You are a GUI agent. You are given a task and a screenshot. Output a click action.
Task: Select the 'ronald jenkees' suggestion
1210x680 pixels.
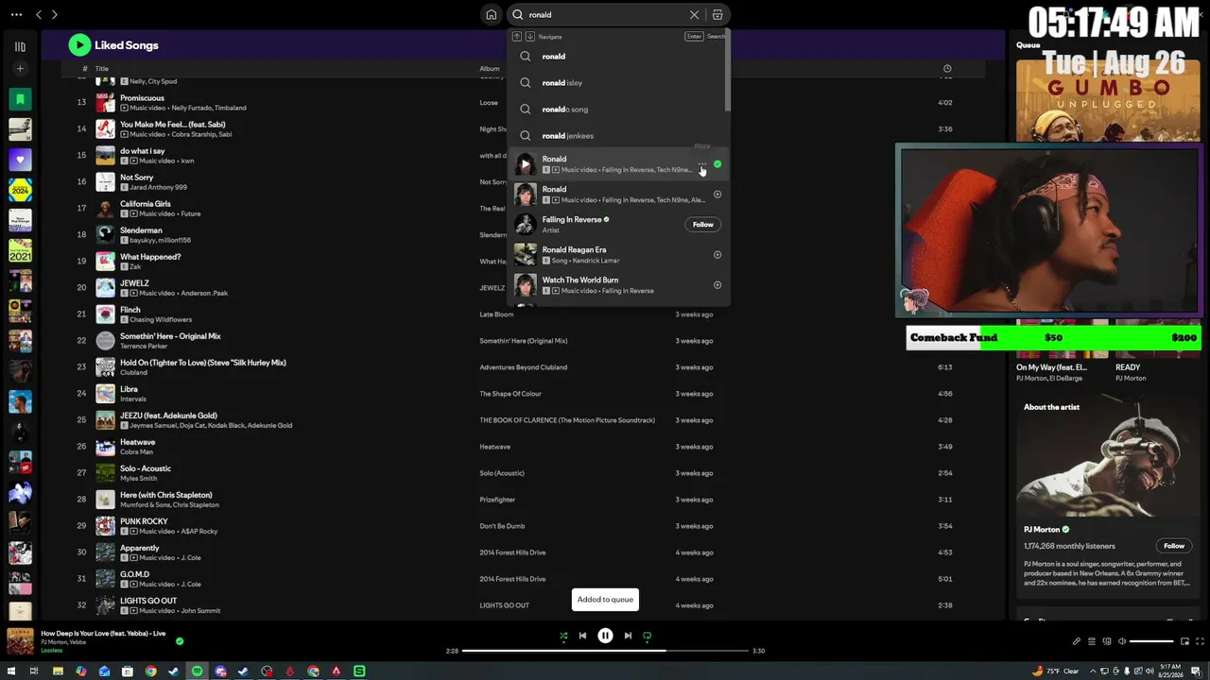click(618, 136)
